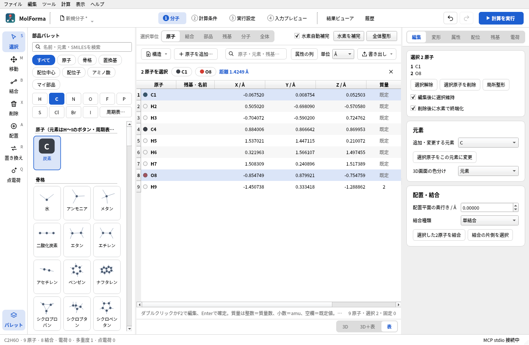Click the 部品パレット search field
The image size is (529, 345).
point(82,47)
